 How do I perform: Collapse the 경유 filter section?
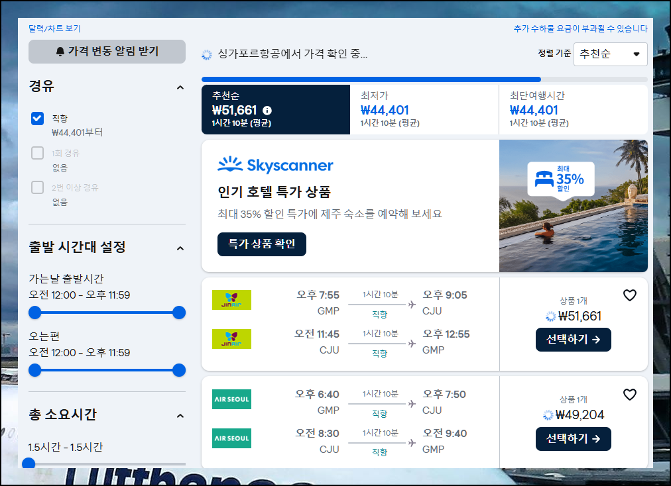pyautogui.click(x=180, y=87)
